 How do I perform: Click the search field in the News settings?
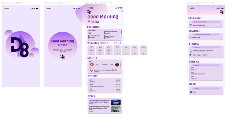tap(206, 88)
